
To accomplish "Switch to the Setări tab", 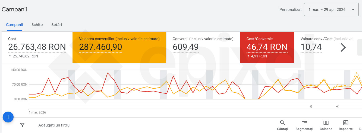I will (x=56, y=25).
